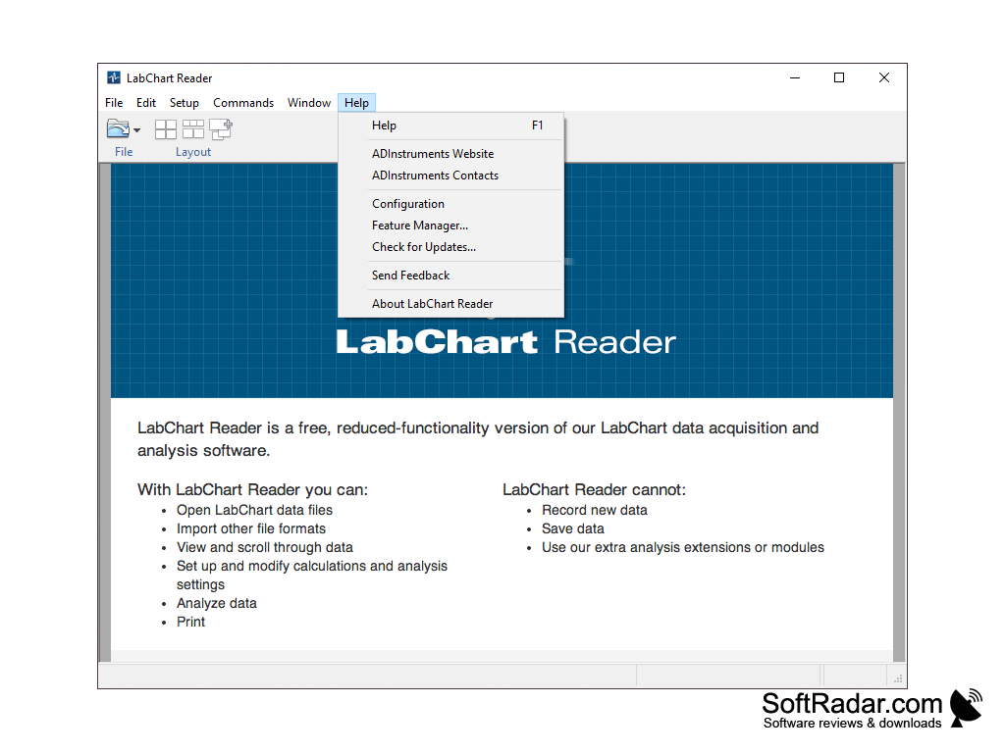Close the open Help menu header
The image size is (1005, 753).
pyautogui.click(x=356, y=102)
